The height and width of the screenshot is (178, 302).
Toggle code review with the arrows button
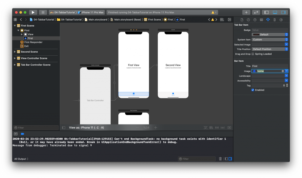tap(256, 12)
